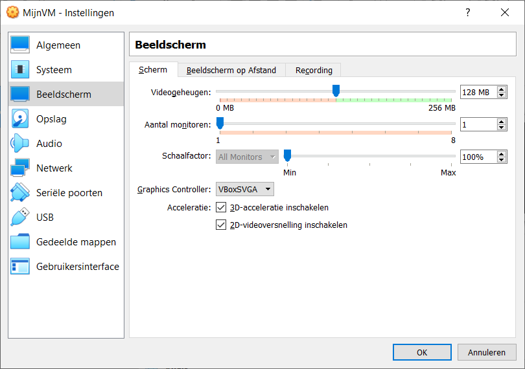Select the Audio speaker icon

pyautogui.click(x=20, y=144)
